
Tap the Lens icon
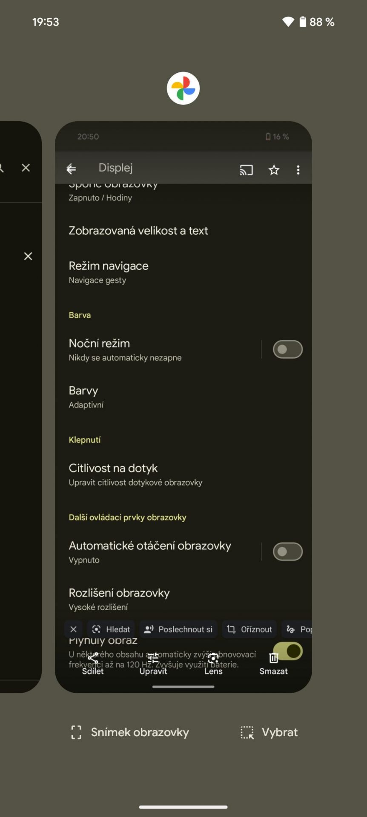(213, 658)
